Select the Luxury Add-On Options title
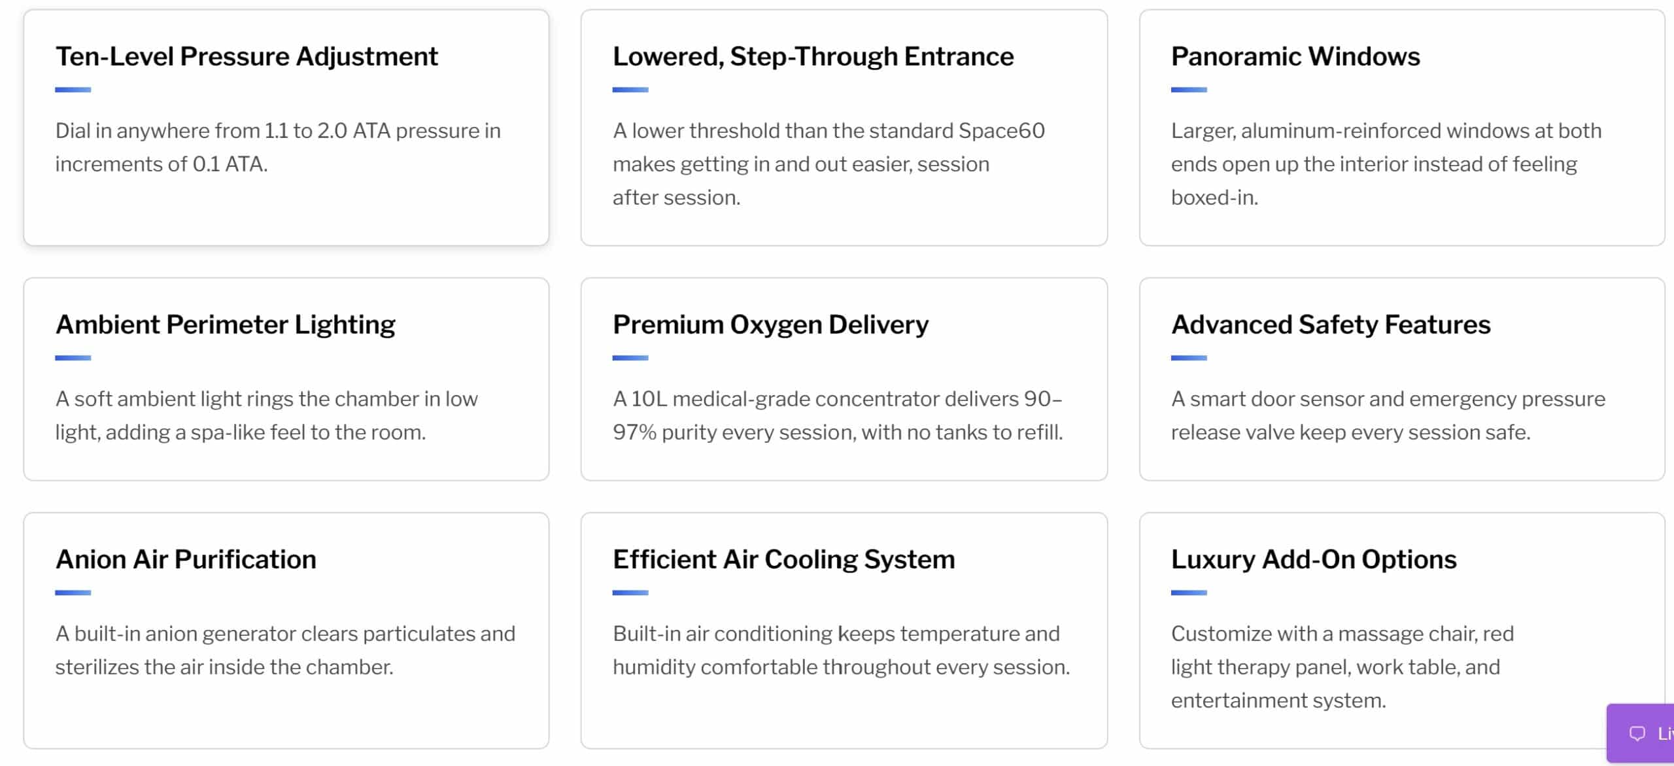This screenshot has width=1674, height=766. [x=1314, y=559]
